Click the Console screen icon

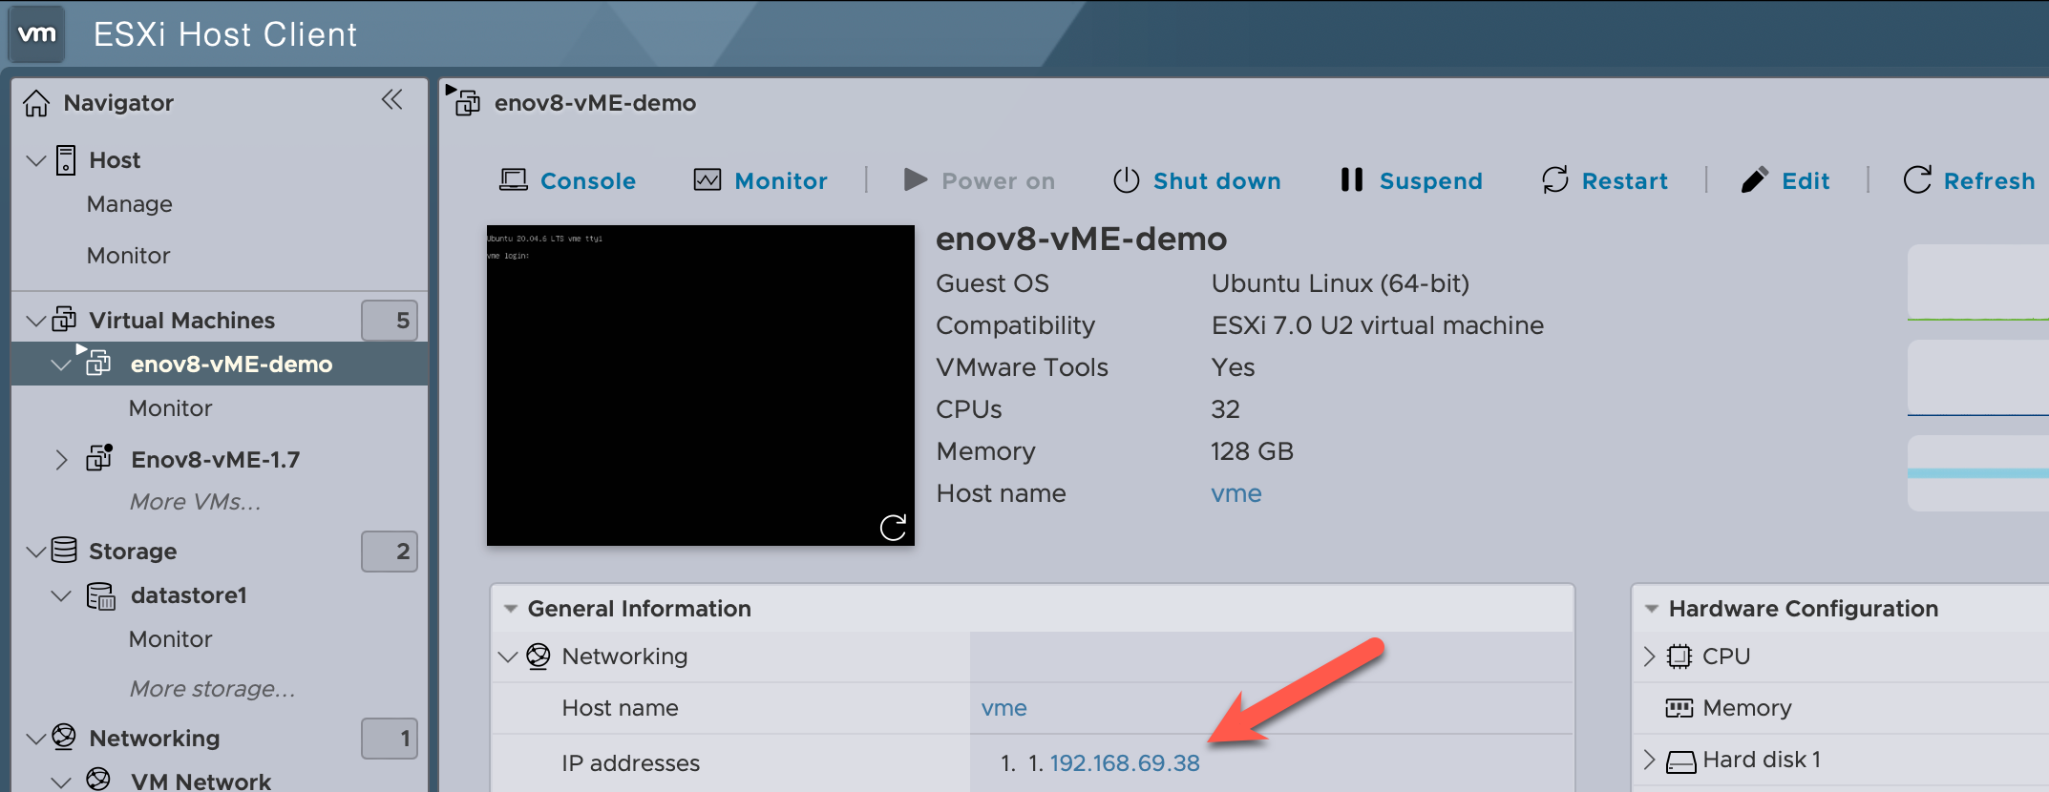coord(514,180)
